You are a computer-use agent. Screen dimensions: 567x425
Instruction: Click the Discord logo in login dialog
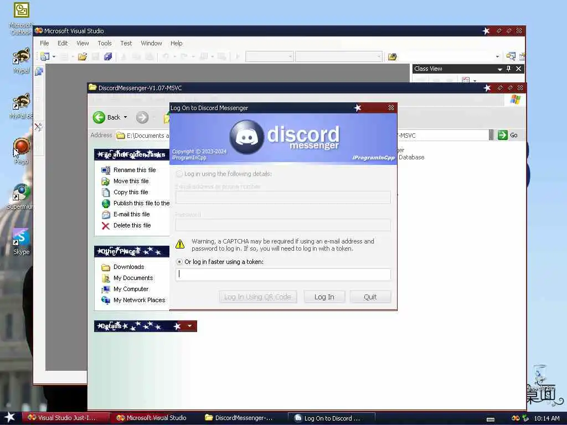246,137
